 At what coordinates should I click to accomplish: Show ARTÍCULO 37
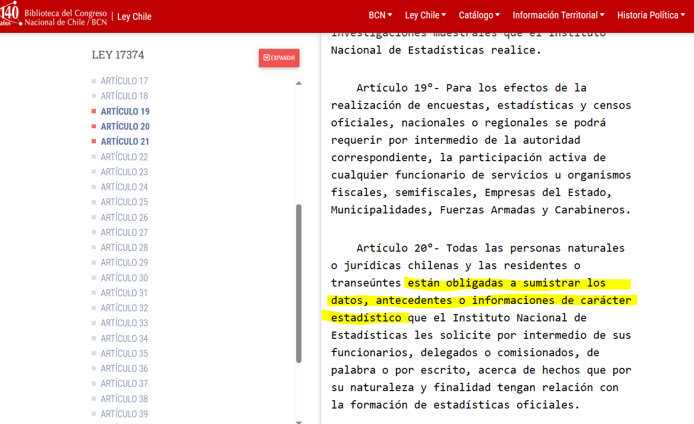(x=124, y=383)
